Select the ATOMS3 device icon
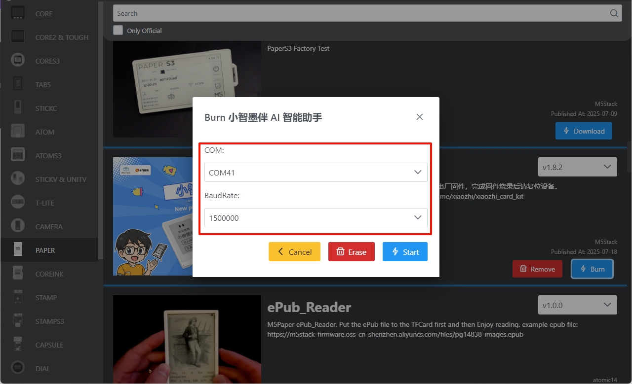This screenshot has width=632, height=384. (18, 155)
